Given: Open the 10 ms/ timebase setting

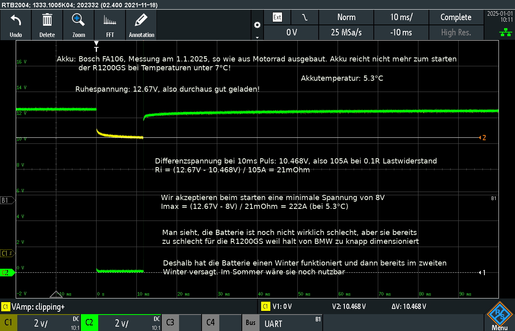Looking at the screenshot, I should [x=401, y=17].
